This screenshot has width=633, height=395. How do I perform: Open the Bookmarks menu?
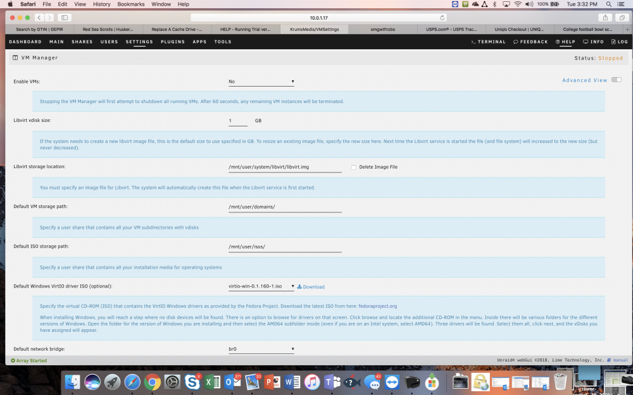[x=131, y=4]
